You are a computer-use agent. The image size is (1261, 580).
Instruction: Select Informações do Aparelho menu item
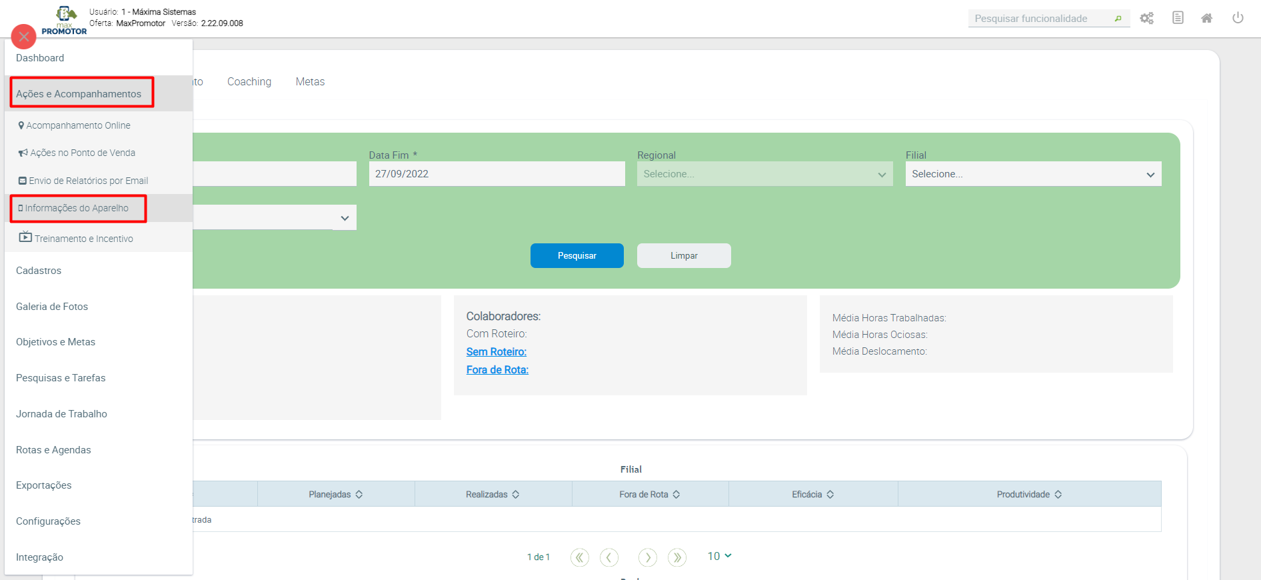pyautogui.click(x=99, y=208)
